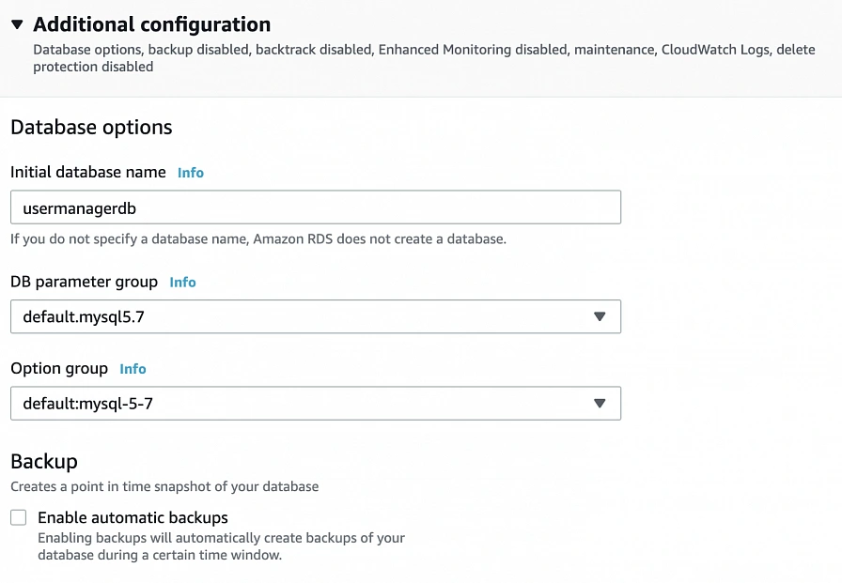
Task: Open Info link beside Initial database name
Action: 191,173
